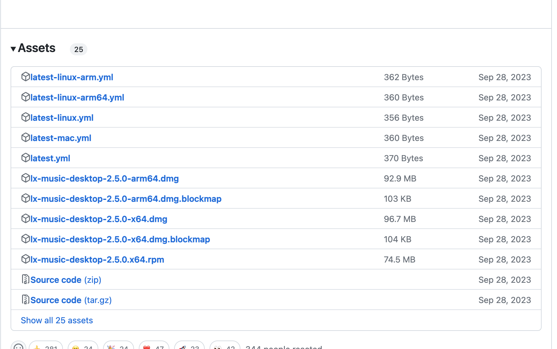Download Source code (tar.gz)
The image size is (557, 349).
pyautogui.click(x=71, y=300)
